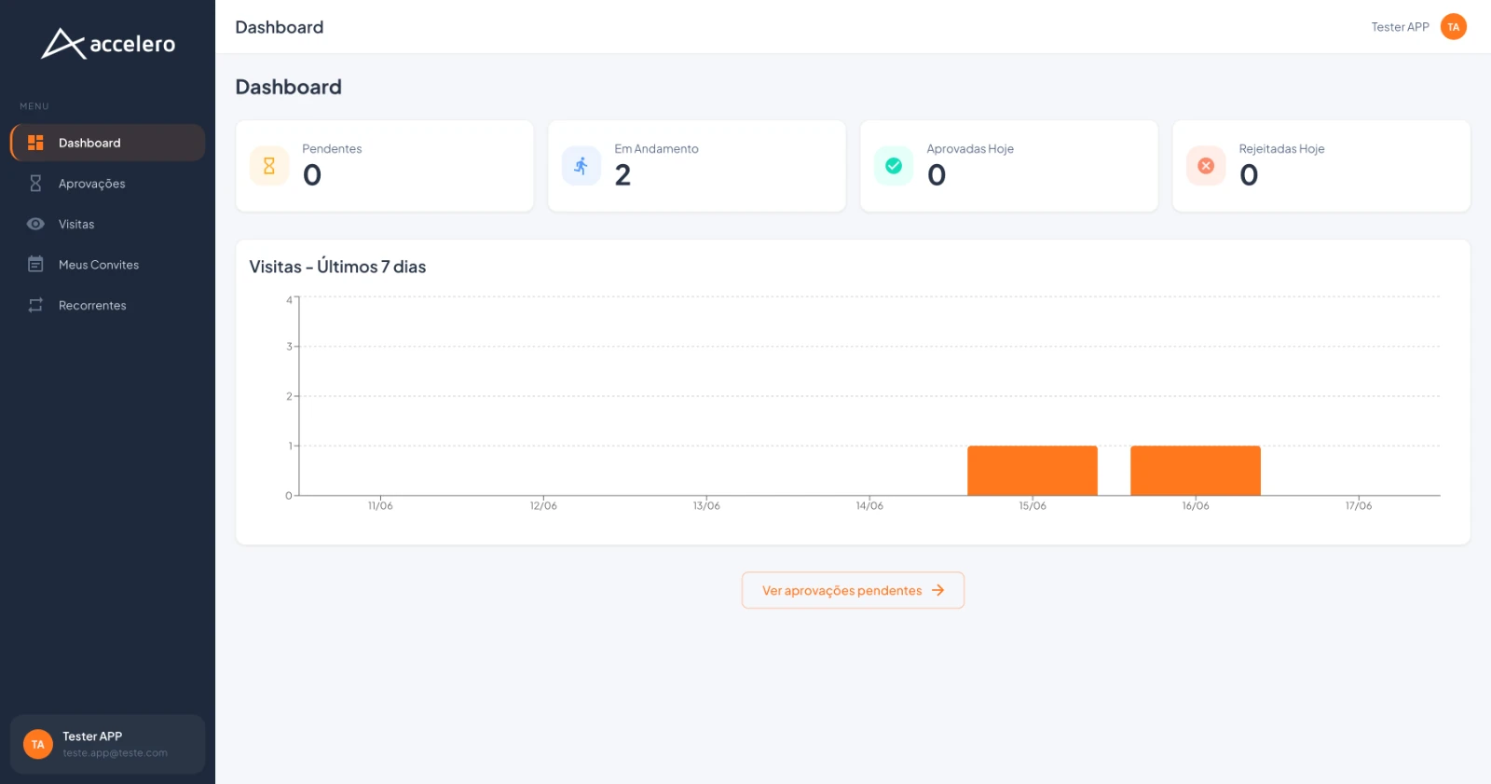1491x784 pixels.
Task: Select the 16/06 orange bar in chart
Action: point(1196,471)
